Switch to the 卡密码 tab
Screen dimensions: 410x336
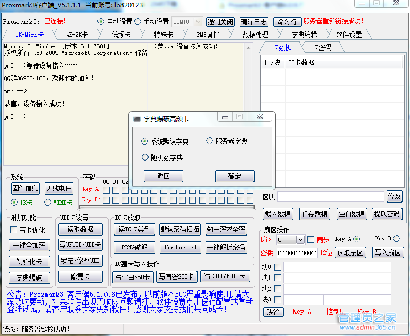click(x=322, y=47)
